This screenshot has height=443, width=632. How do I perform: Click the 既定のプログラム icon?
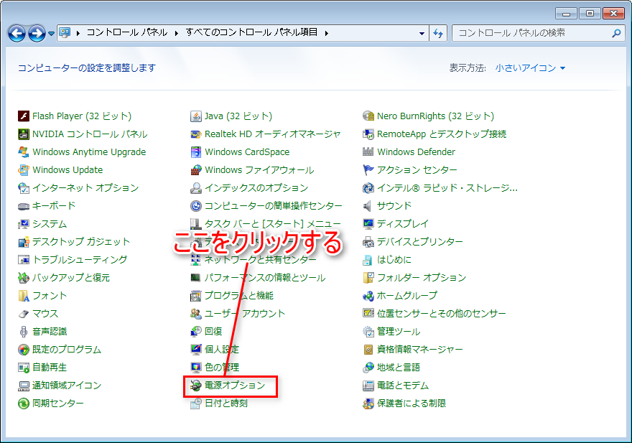tap(24, 350)
